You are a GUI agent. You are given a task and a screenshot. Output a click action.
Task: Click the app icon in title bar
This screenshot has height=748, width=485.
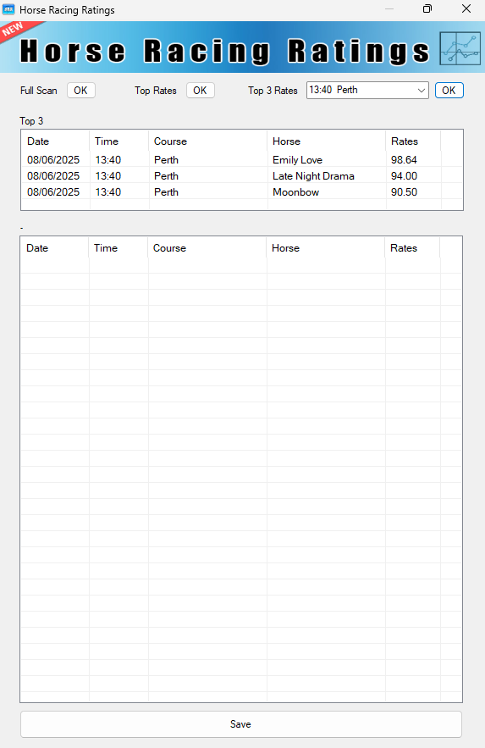pos(8,9)
